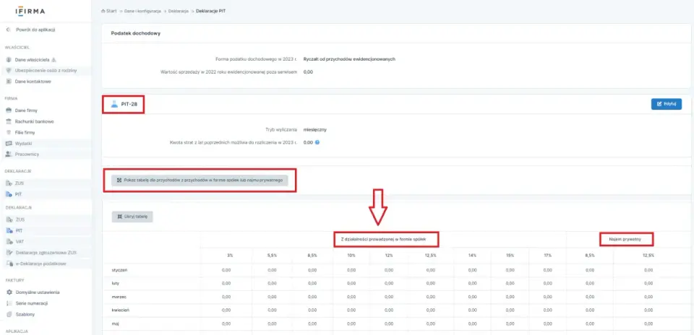694x335 pixels.
Task: Click the 14% column header
Action: click(x=472, y=256)
